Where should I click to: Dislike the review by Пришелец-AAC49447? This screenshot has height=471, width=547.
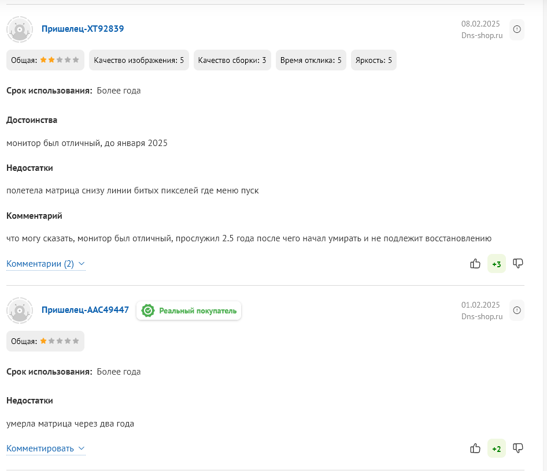[518, 448]
